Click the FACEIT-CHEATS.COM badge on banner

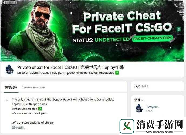152,38
